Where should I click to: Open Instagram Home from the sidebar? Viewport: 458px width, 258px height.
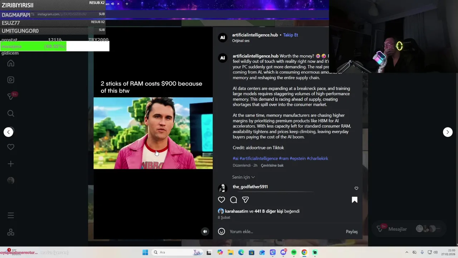point(11,63)
